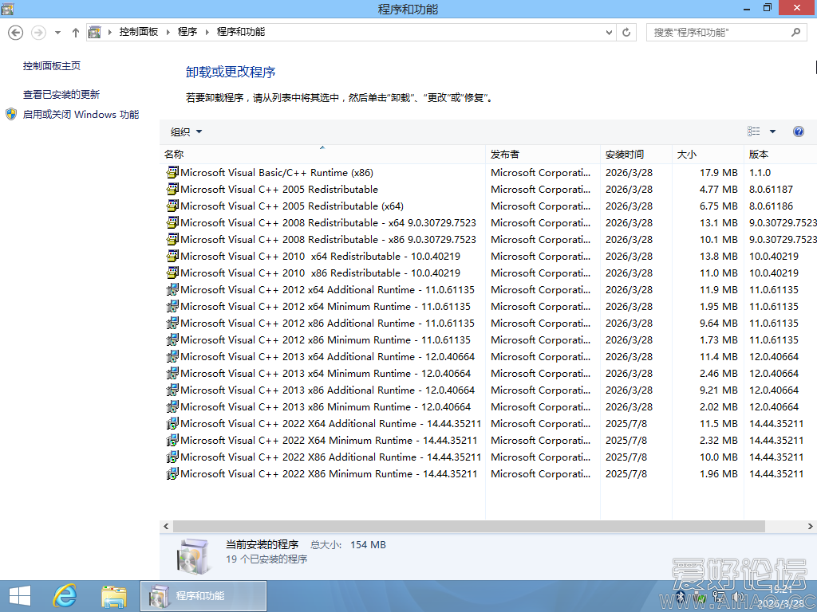817x612 pixels.
Task: Change view with the view layout icon
Action: [x=753, y=131]
